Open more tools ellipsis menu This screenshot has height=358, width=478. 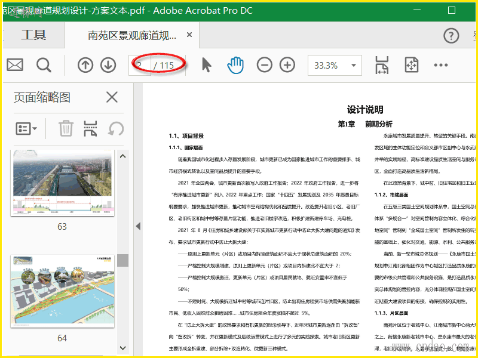(x=441, y=65)
